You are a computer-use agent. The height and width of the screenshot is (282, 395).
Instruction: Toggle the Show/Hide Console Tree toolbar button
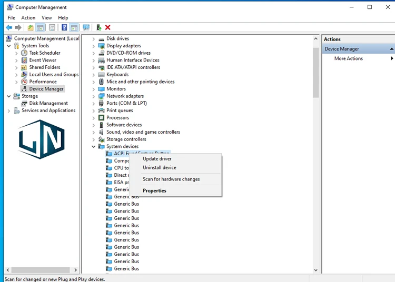(40, 27)
